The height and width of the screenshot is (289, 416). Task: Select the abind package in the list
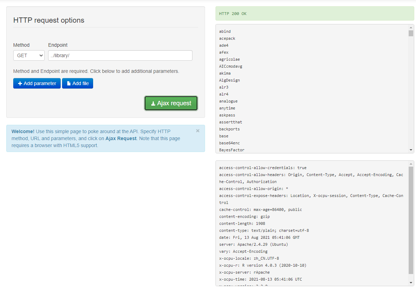pyautogui.click(x=225, y=31)
